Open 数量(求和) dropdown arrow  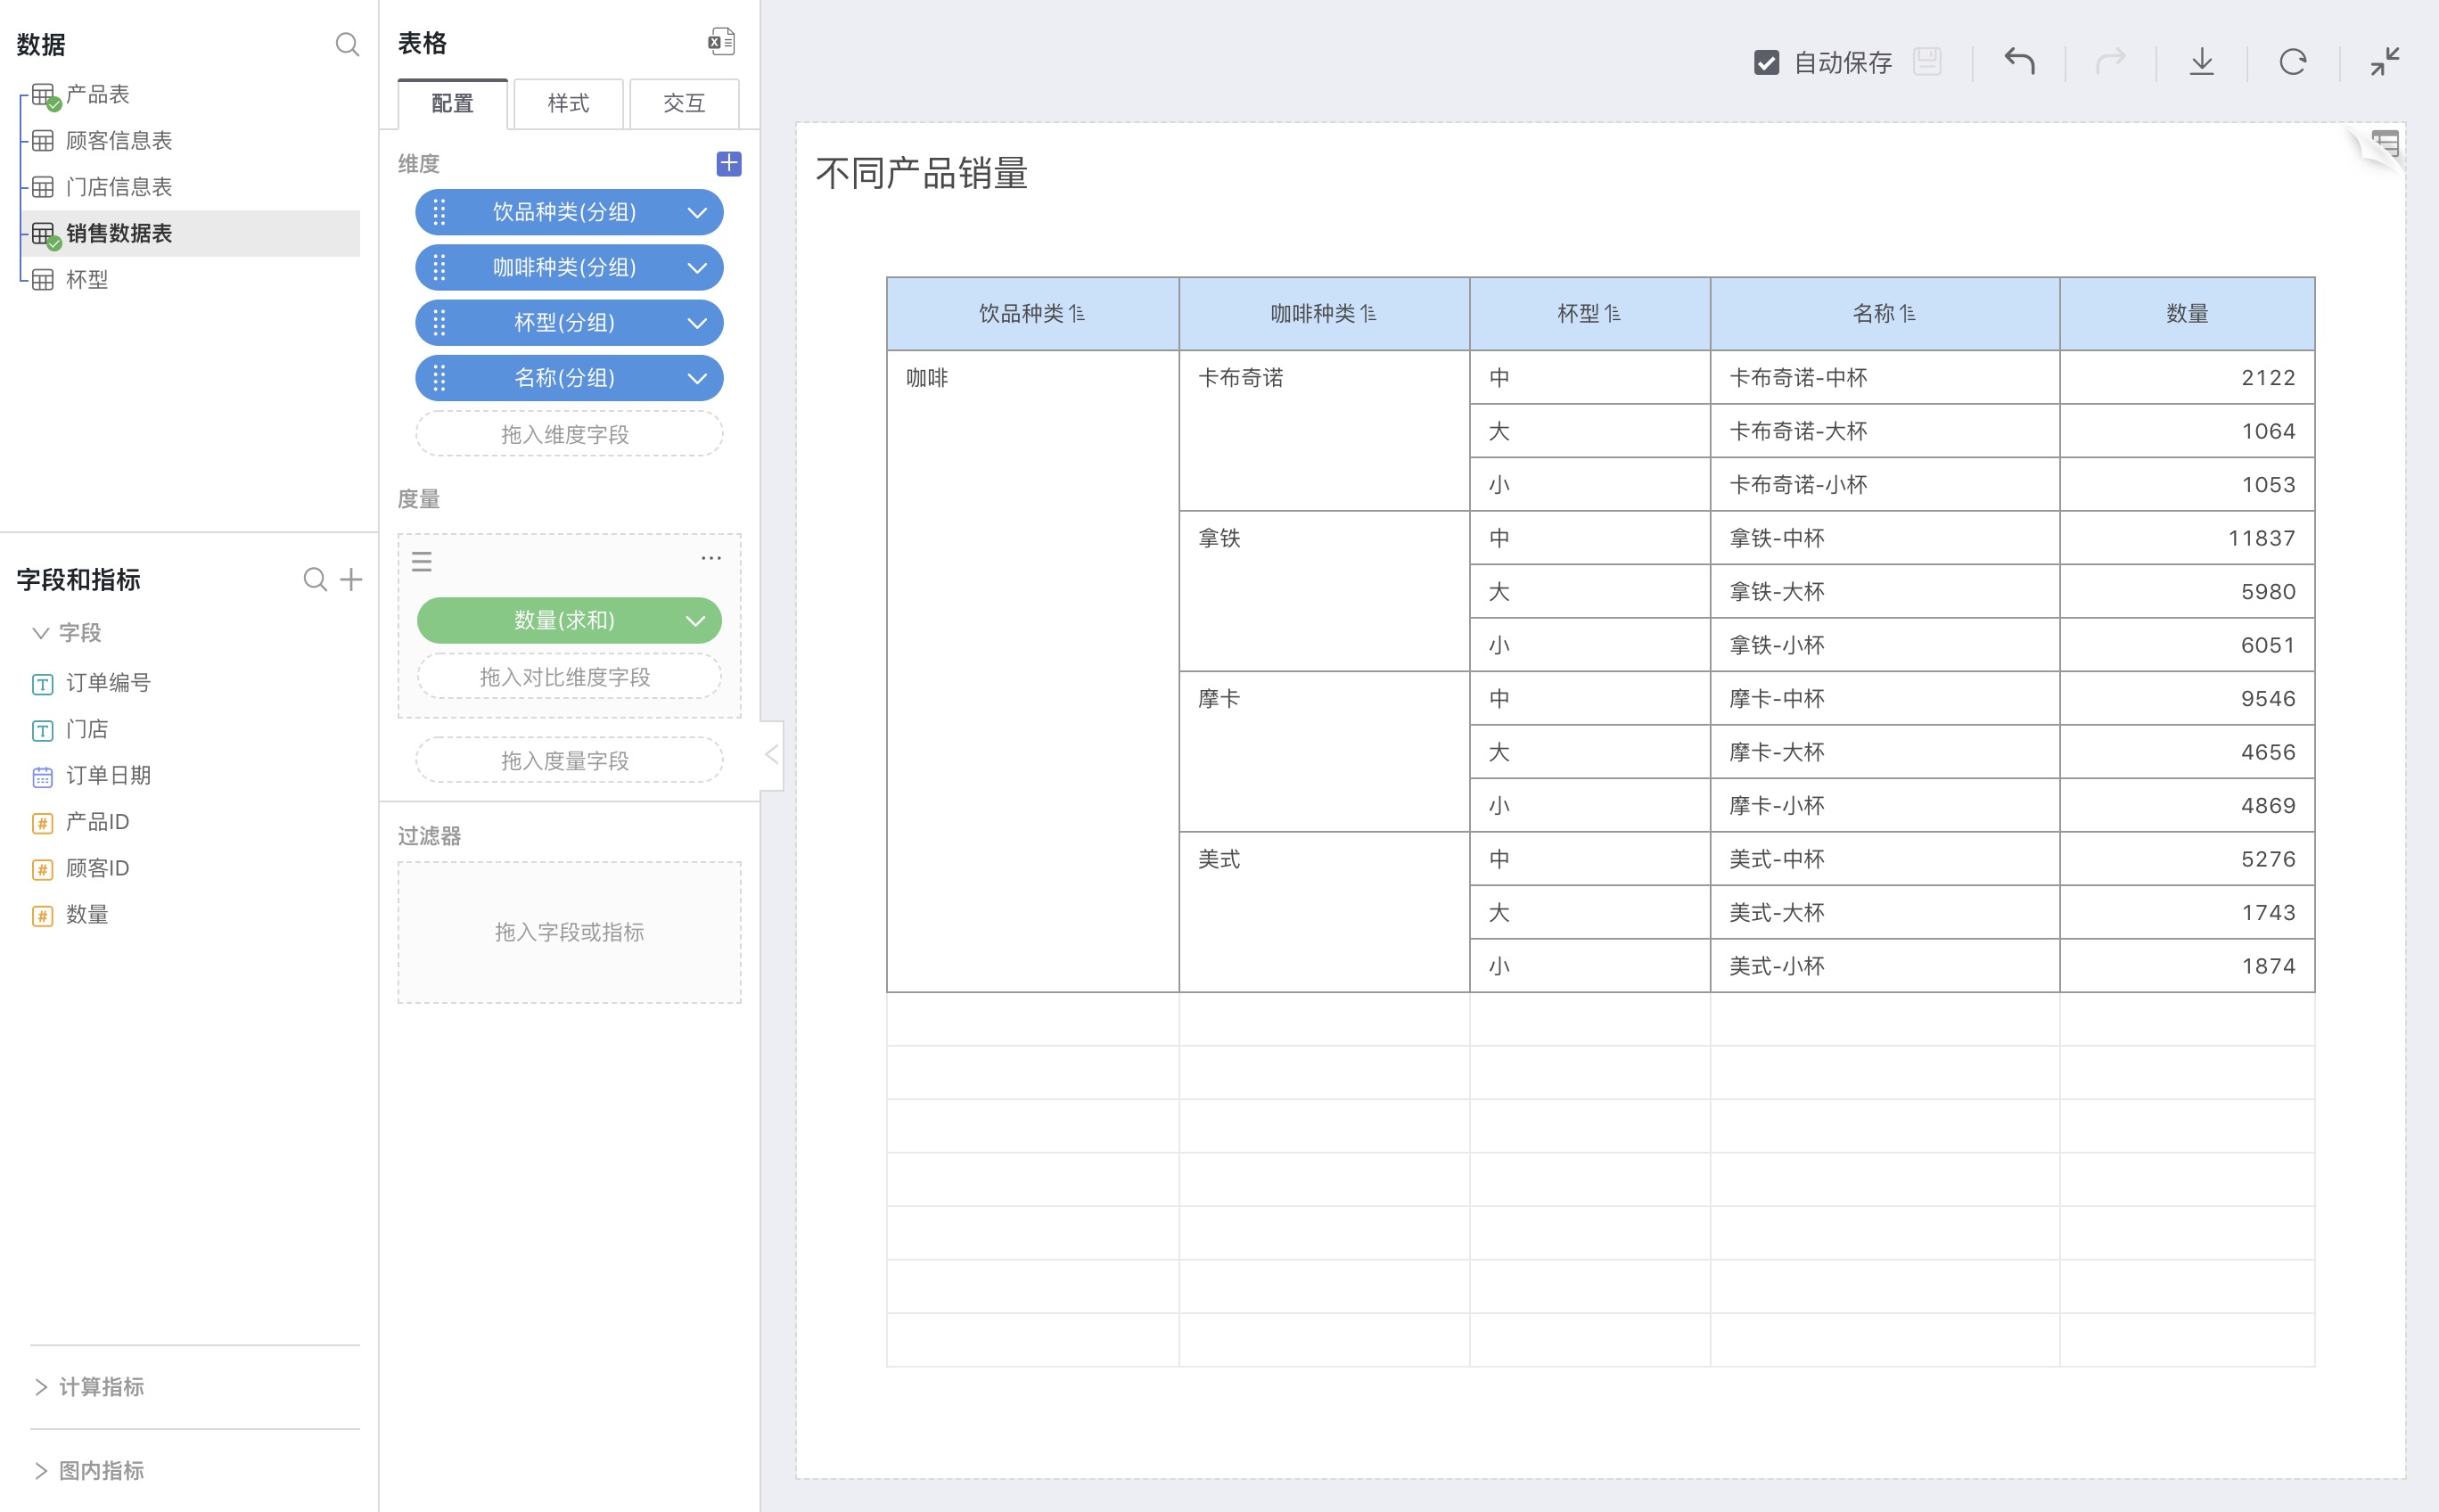click(695, 621)
